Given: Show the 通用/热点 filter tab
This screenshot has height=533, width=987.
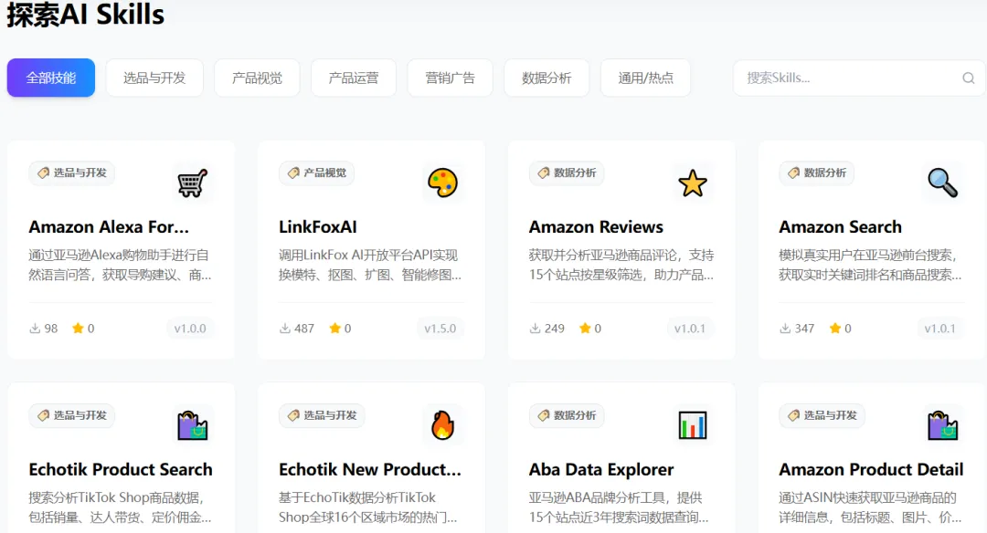Looking at the screenshot, I should 645,78.
